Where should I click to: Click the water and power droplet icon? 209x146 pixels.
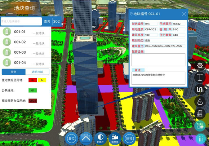click(200, 102)
